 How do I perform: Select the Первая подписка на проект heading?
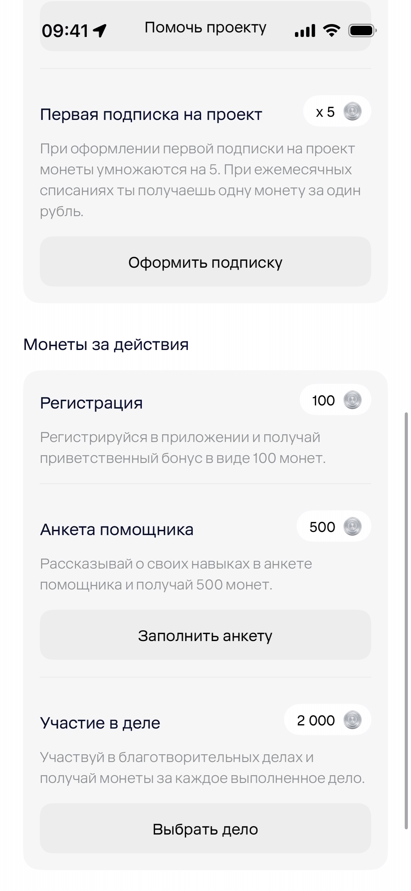pos(151,114)
